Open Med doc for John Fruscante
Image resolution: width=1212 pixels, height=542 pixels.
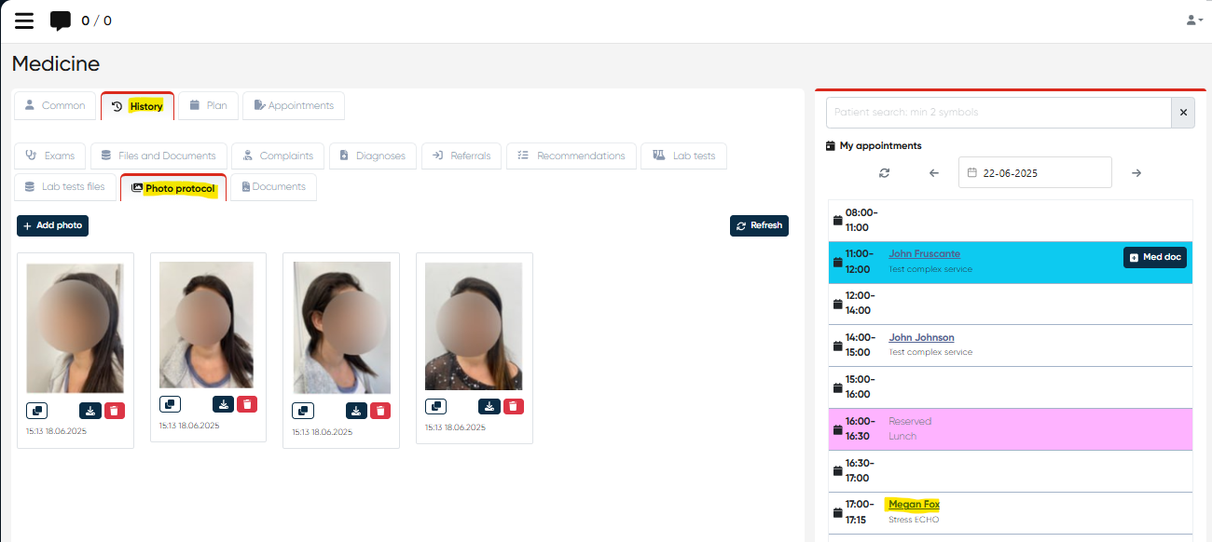pos(1154,257)
